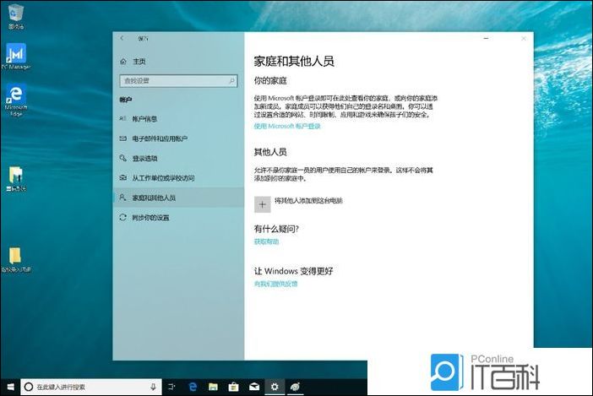Click the 主页 home label
This screenshot has width=593, height=396.
pyautogui.click(x=139, y=61)
